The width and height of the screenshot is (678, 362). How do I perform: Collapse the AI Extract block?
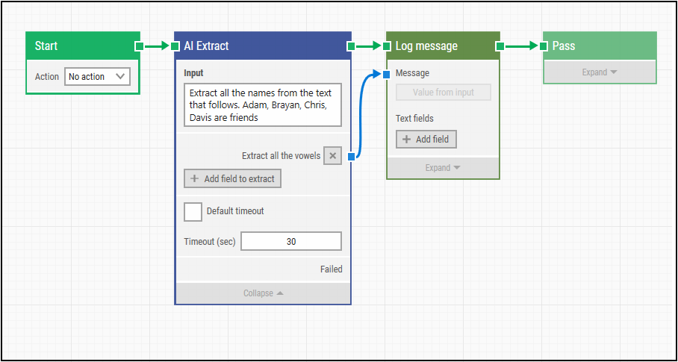(263, 293)
